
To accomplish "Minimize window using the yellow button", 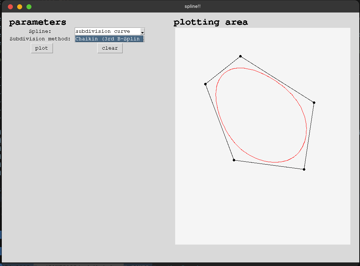I will click(x=20, y=7).
